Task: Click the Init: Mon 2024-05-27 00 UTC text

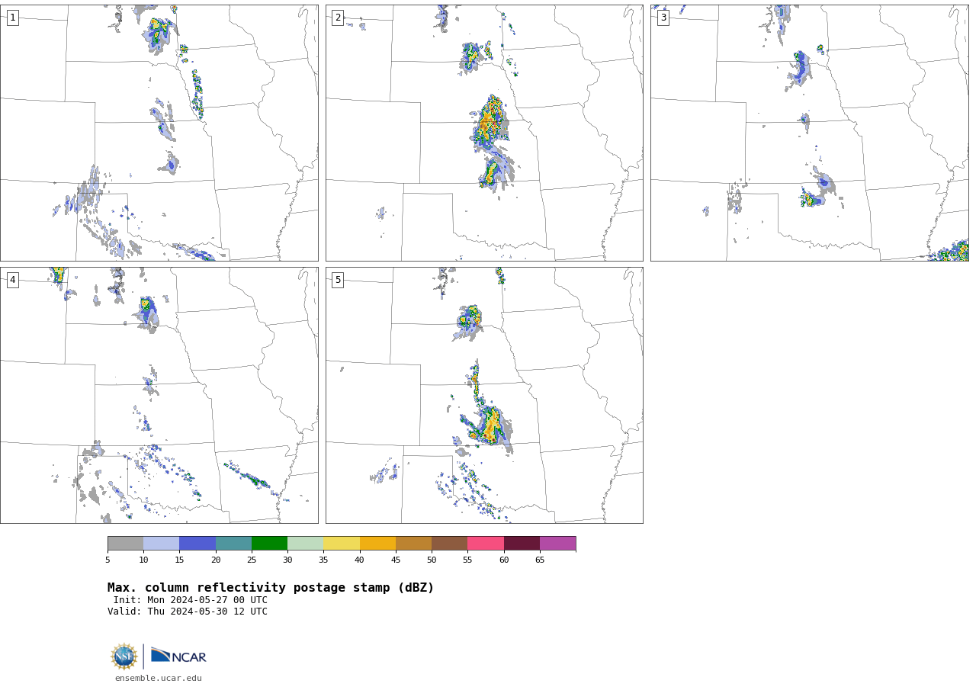Action: pyautogui.click(x=190, y=600)
